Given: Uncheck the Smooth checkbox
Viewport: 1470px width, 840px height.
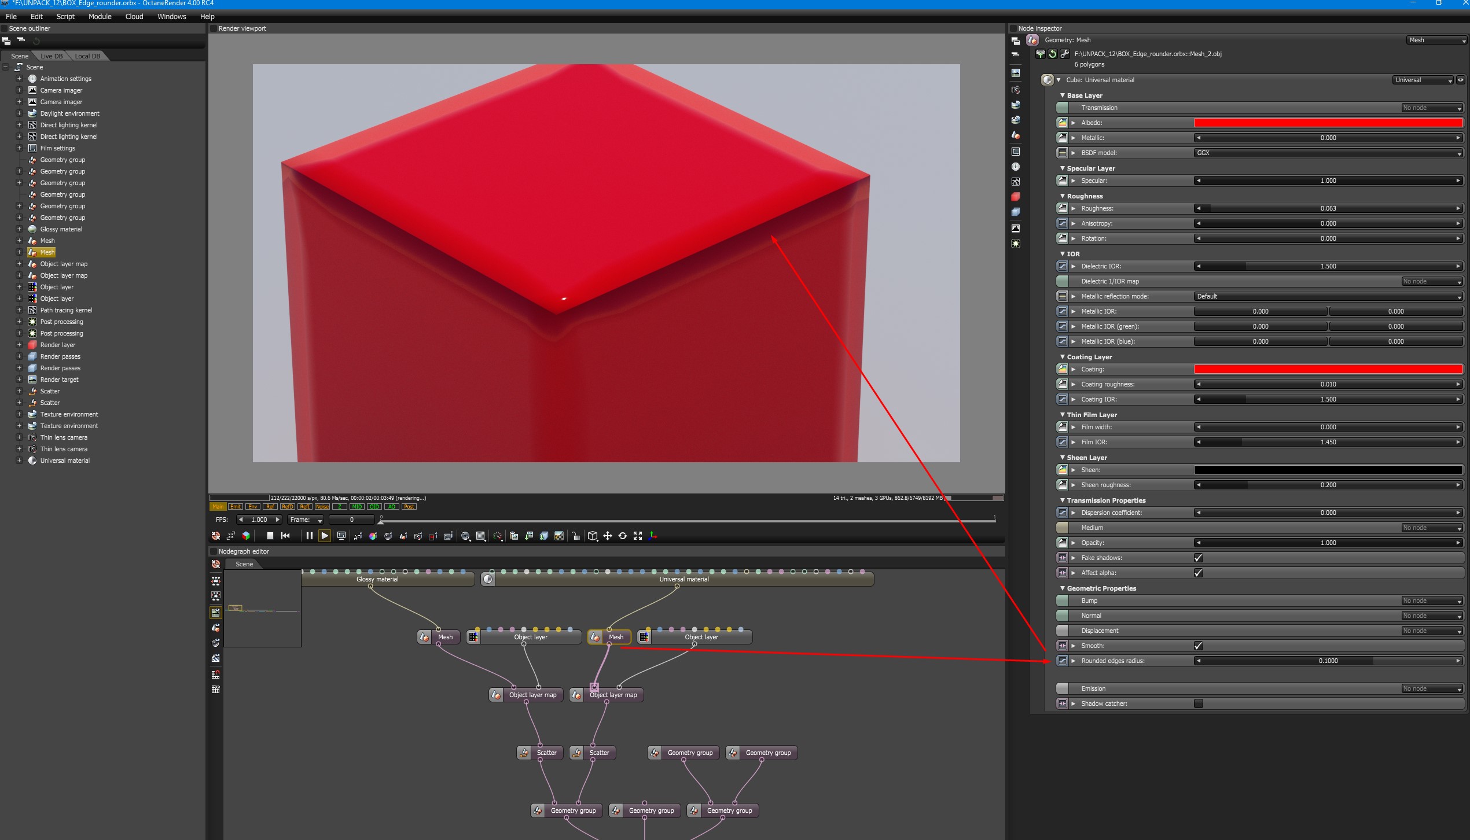Looking at the screenshot, I should pos(1198,646).
